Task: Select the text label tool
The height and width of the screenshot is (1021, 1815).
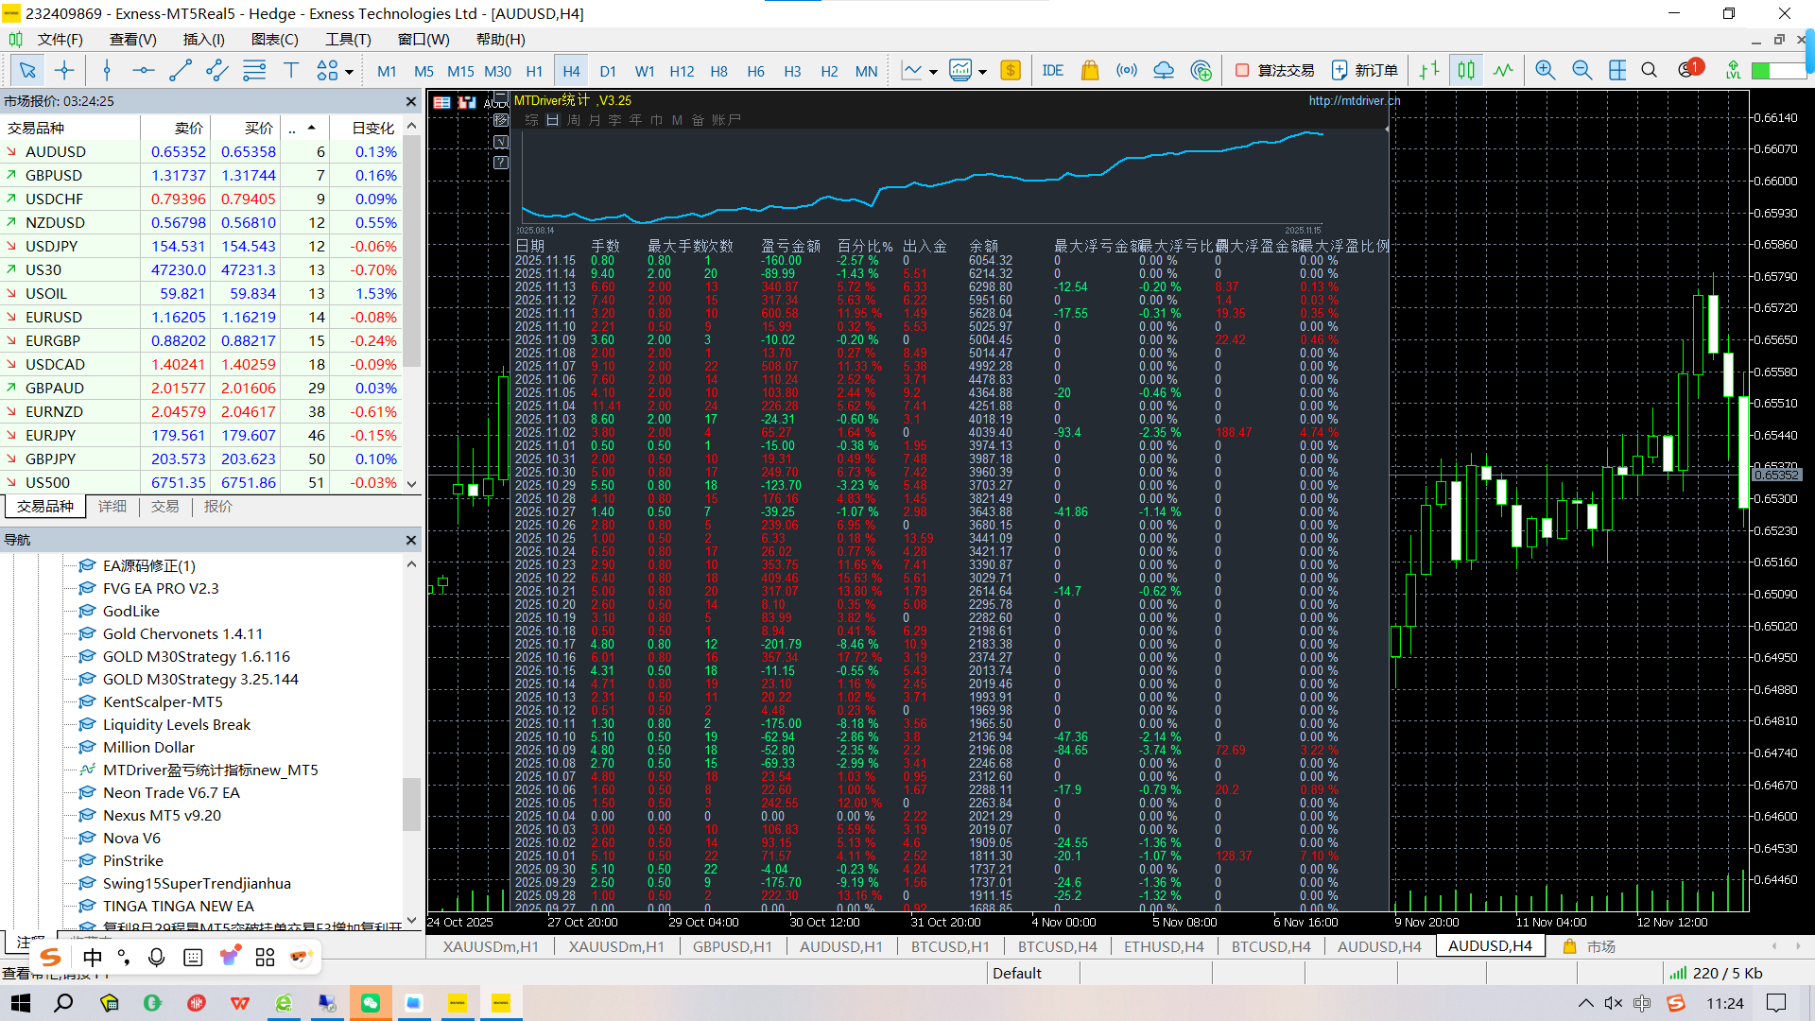Action: pyautogui.click(x=291, y=71)
